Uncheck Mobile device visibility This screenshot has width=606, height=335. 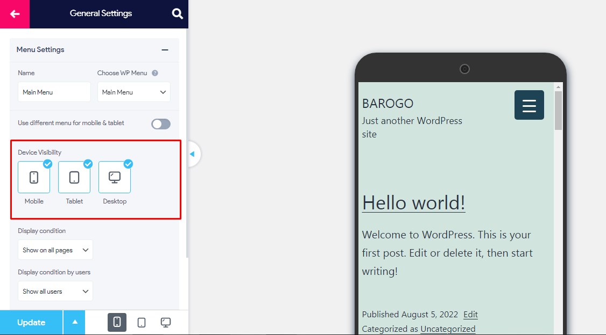pos(34,177)
